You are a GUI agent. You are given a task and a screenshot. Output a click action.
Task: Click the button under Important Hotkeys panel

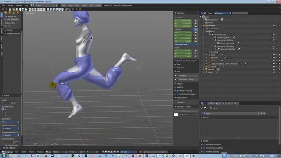click(x=186, y=111)
